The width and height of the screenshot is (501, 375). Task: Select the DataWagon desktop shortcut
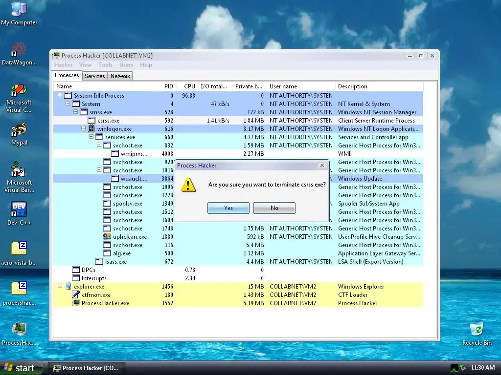pos(19,54)
